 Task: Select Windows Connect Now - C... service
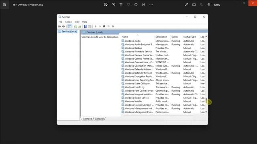[x=163, y=62]
